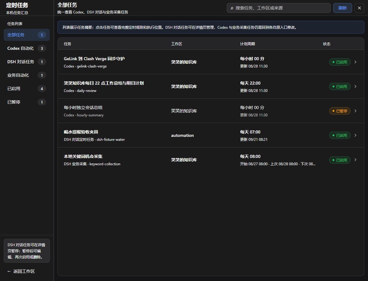Click the DSH 对话定时任务 · dsh-fixture-water source text
The width and height of the screenshot is (368, 281).
click(94, 140)
